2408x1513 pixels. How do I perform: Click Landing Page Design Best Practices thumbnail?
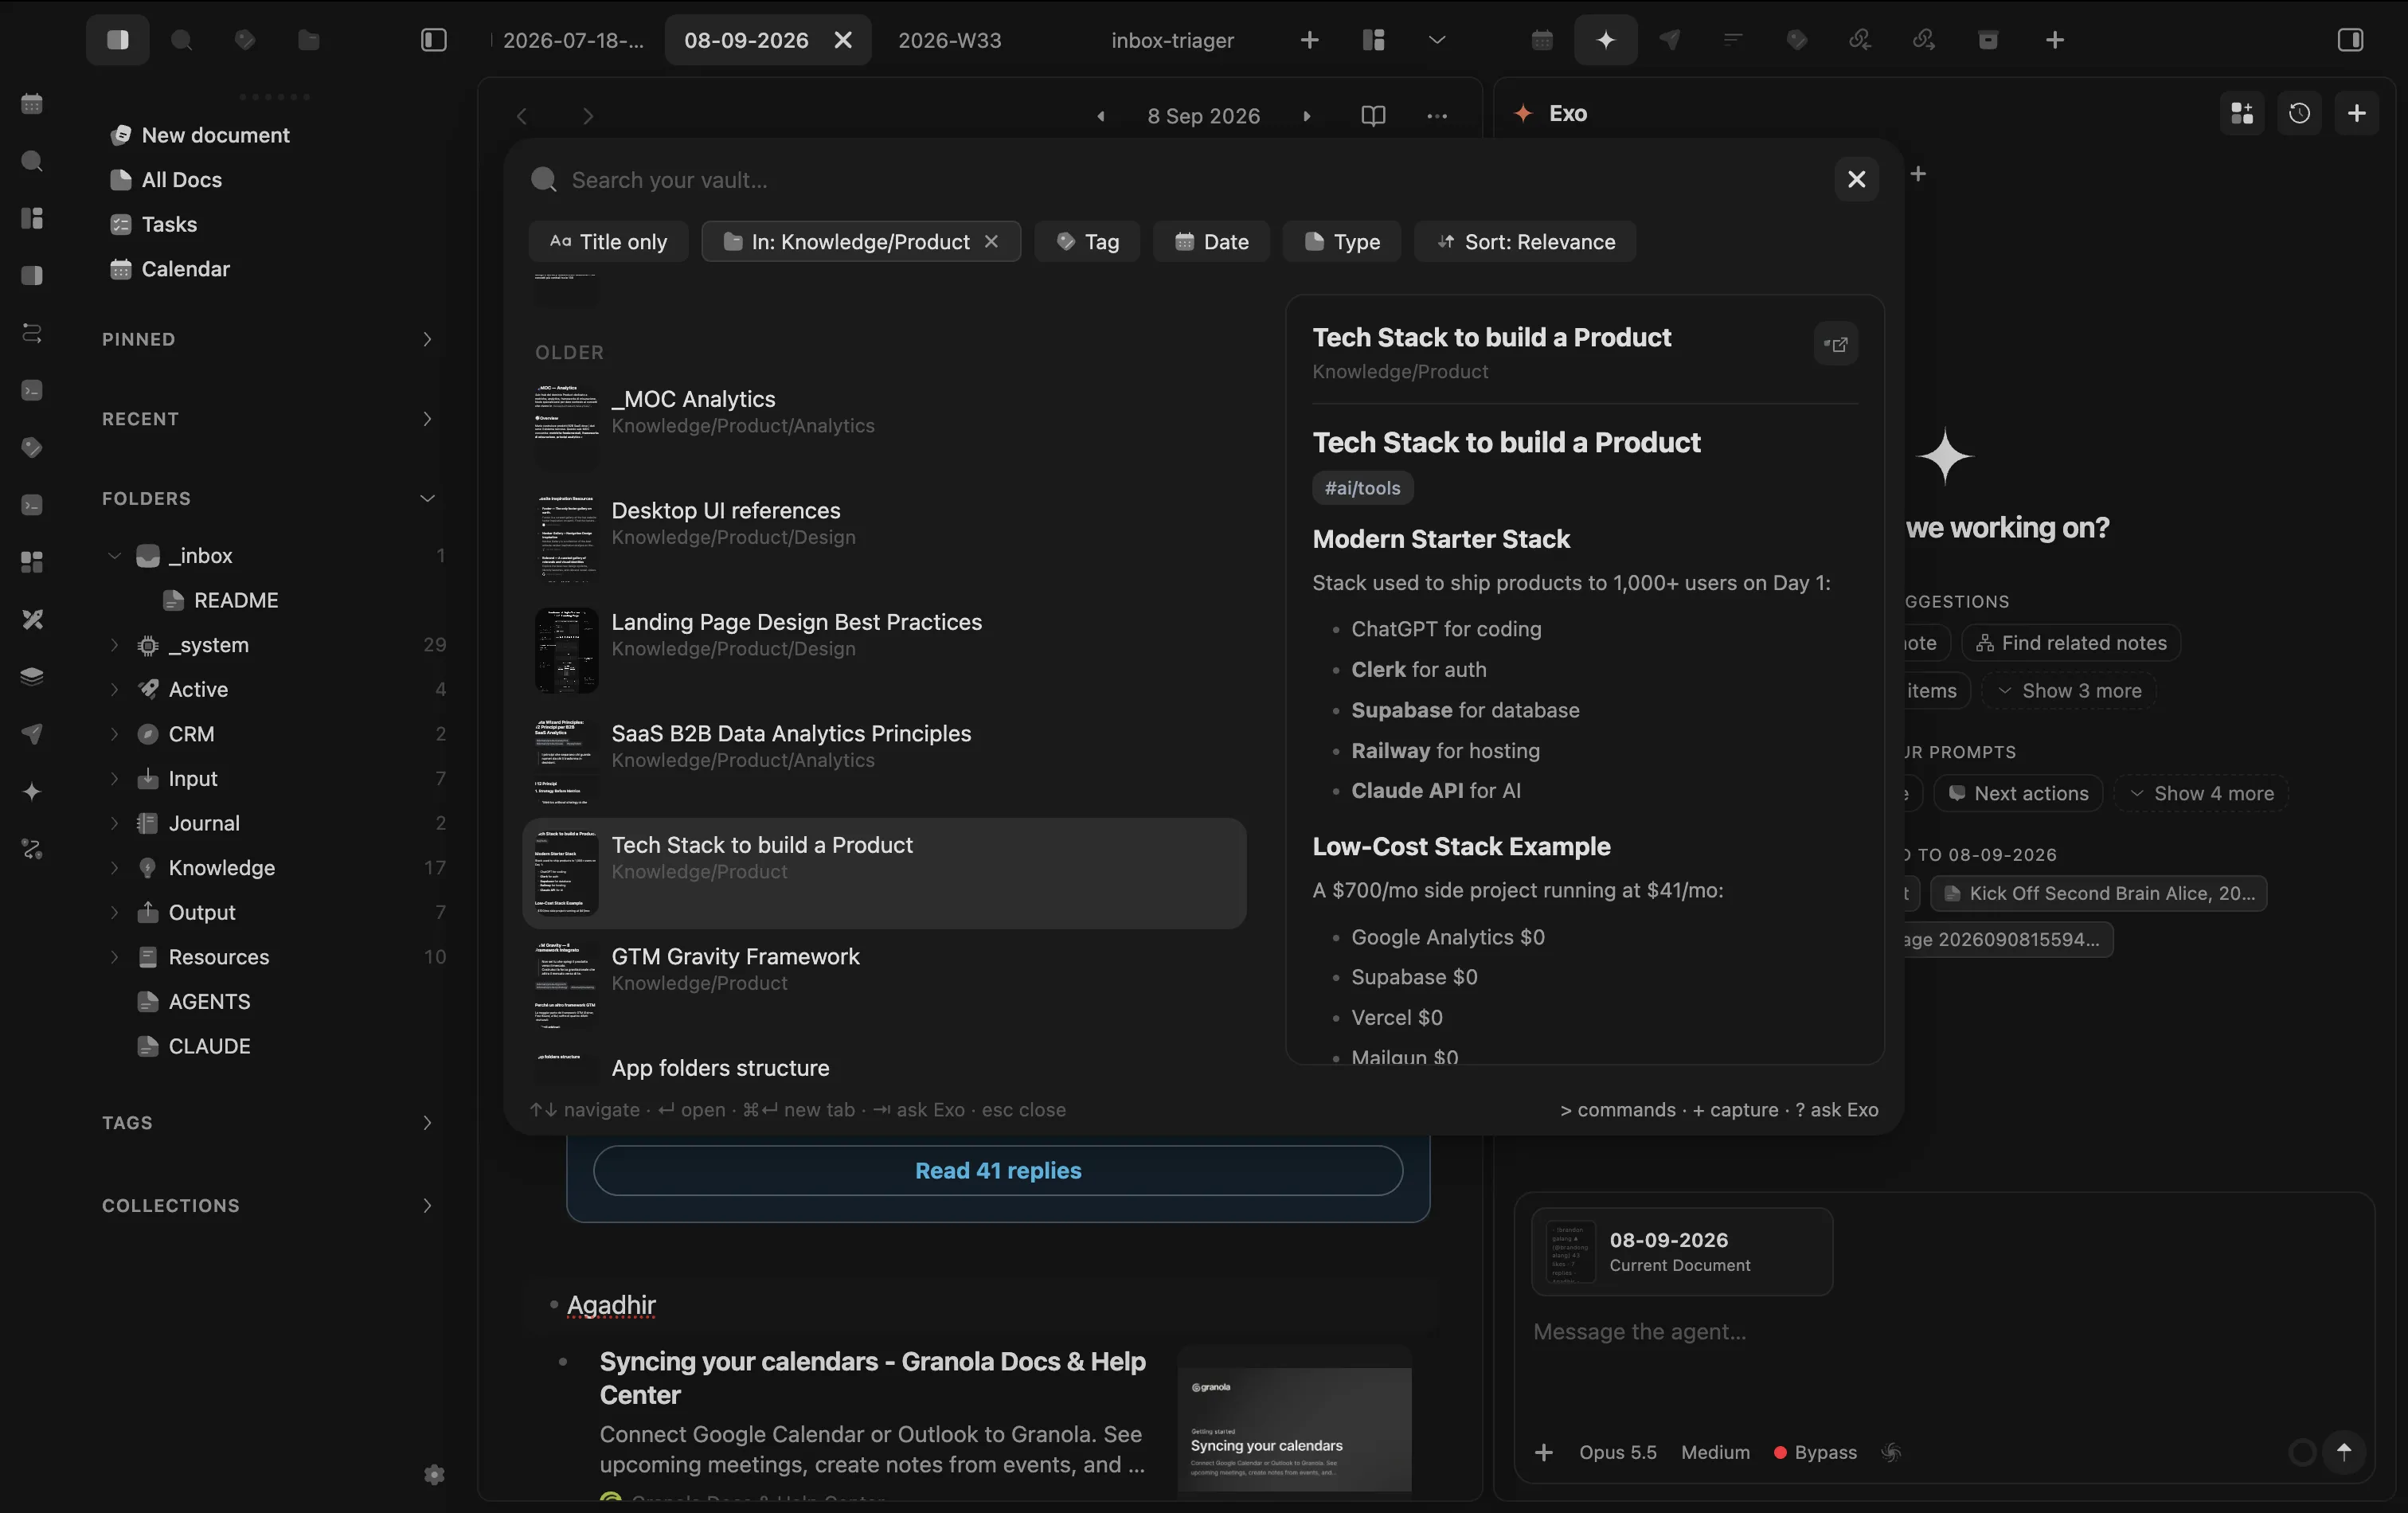[x=566, y=650]
